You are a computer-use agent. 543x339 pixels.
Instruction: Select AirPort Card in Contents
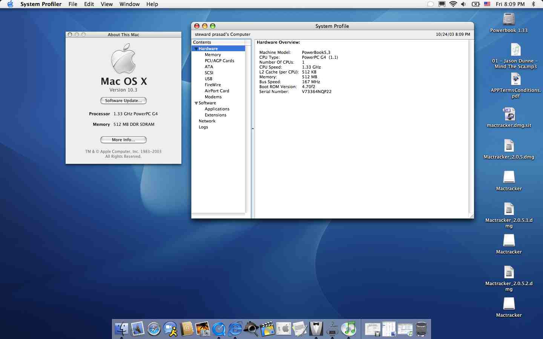[x=217, y=91]
